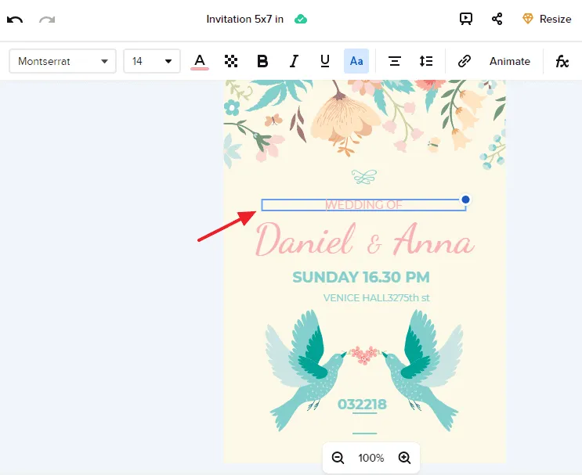Open line spacing options
This screenshot has height=475, width=582.
point(426,61)
